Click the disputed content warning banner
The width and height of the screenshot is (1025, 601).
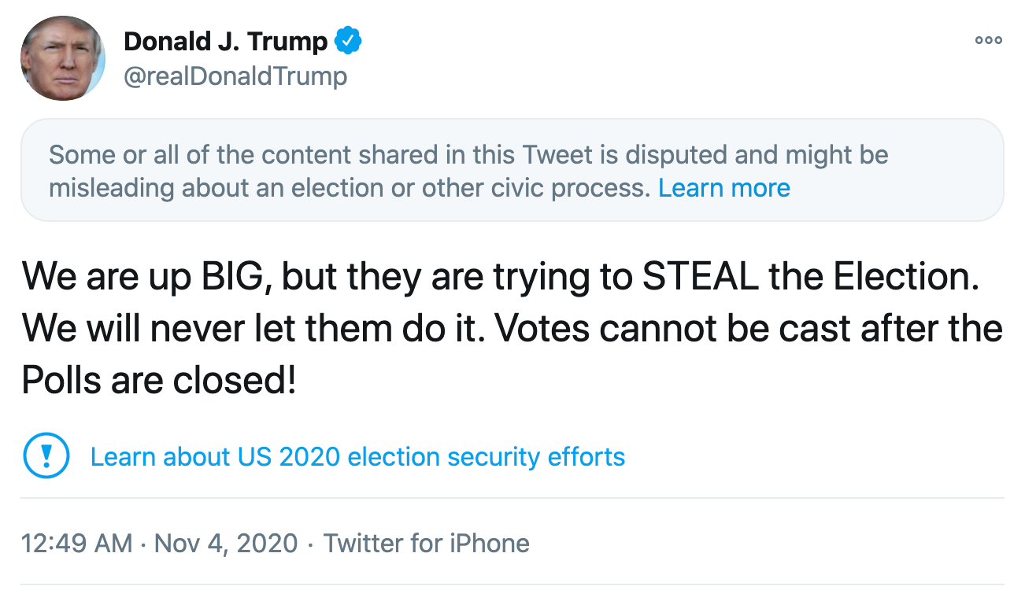click(x=512, y=170)
